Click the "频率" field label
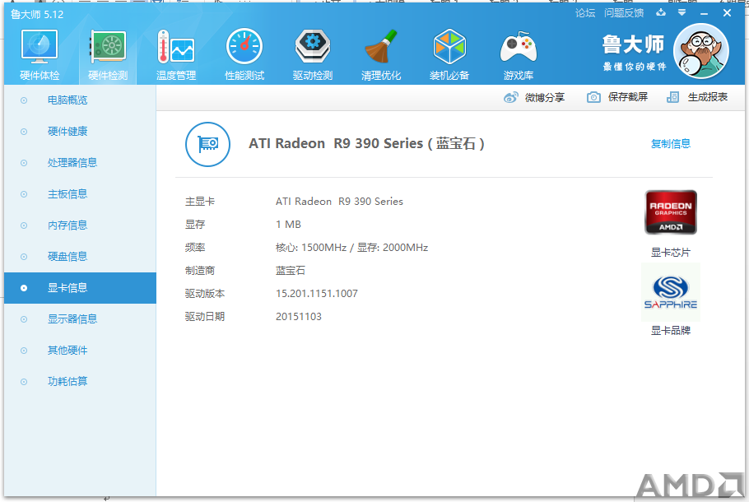 click(x=195, y=248)
